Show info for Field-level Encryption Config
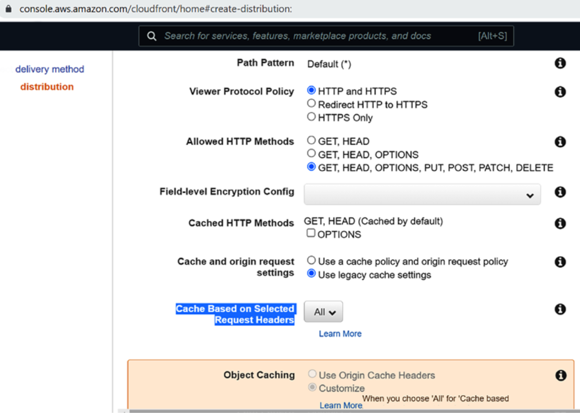 click(x=560, y=192)
